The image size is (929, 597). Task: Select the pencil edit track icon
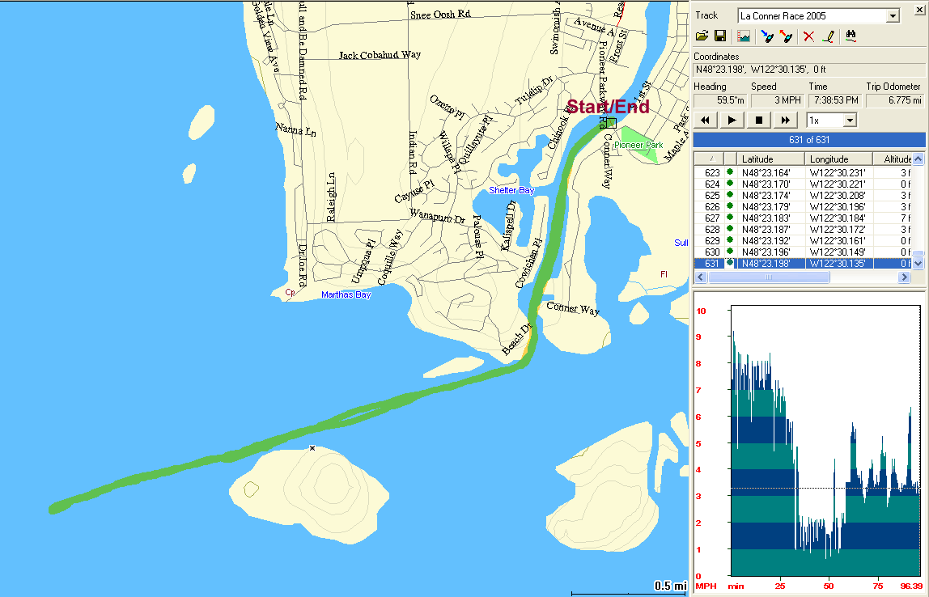(827, 36)
